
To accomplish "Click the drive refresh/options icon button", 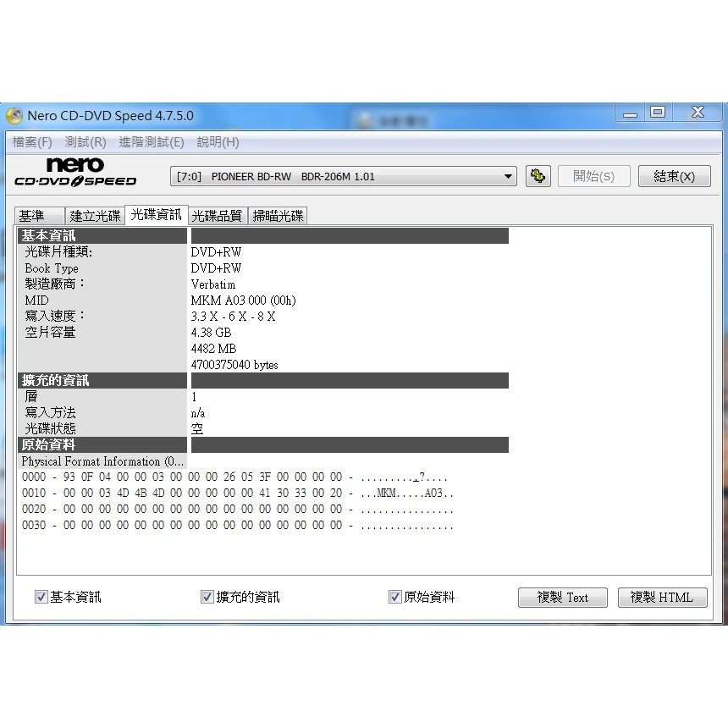I will tap(538, 176).
